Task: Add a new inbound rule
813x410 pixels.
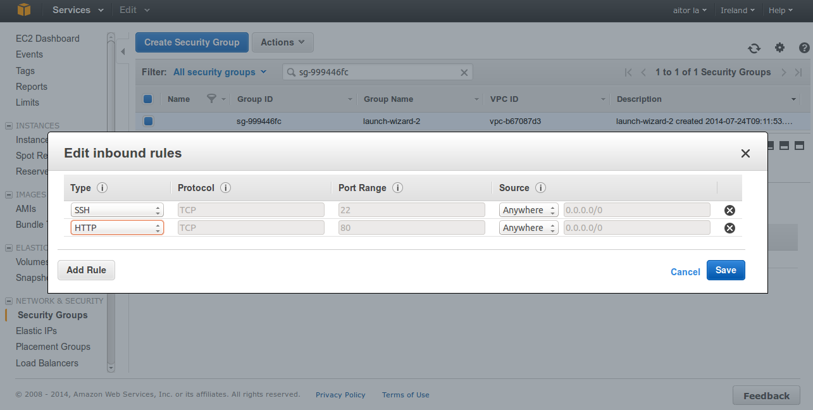Action: [x=86, y=270]
